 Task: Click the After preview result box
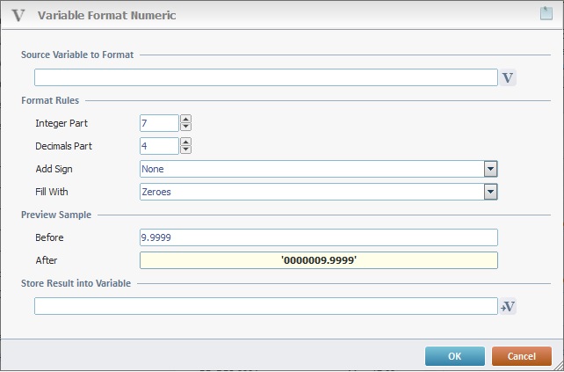318,260
